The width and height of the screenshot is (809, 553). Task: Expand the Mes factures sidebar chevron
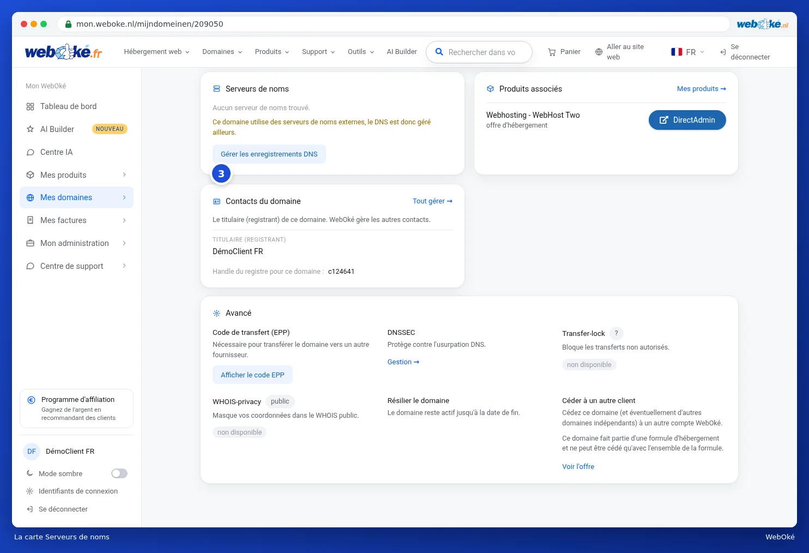coord(124,220)
